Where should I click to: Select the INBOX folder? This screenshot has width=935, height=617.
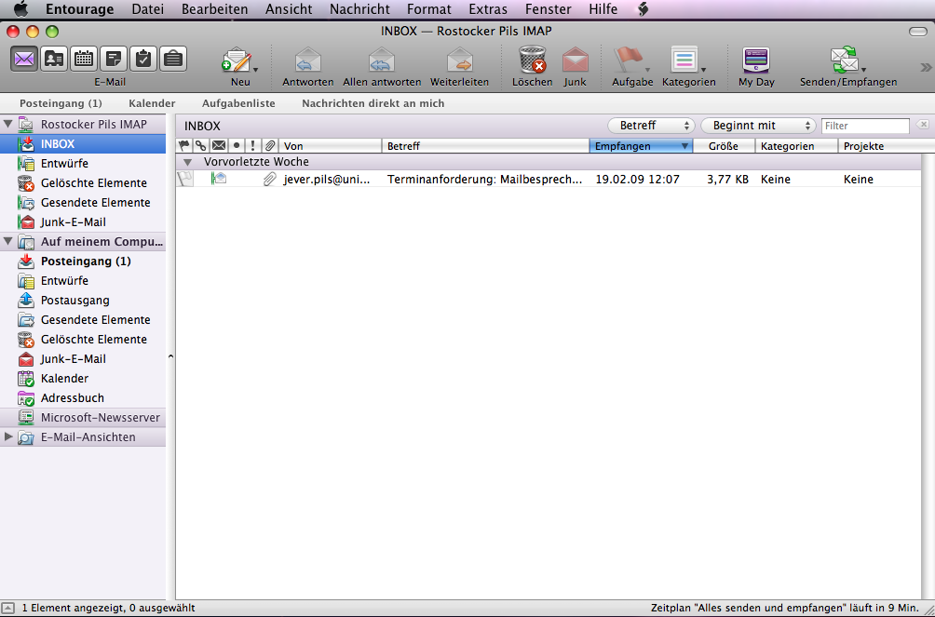[x=83, y=143]
